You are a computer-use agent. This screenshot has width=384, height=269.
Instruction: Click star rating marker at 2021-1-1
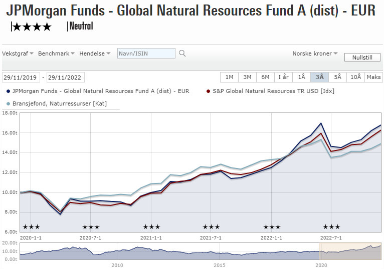(x=151, y=227)
